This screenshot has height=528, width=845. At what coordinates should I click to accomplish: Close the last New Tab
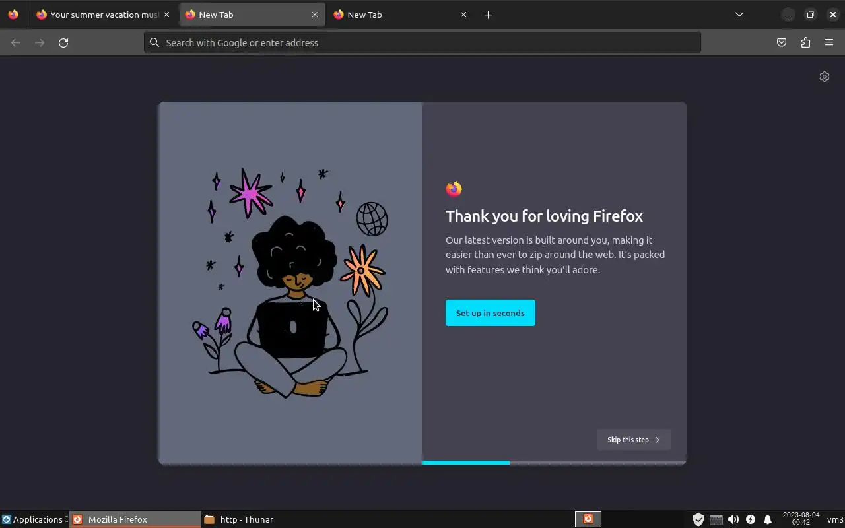pyautogui.click(x=463, y=15)
